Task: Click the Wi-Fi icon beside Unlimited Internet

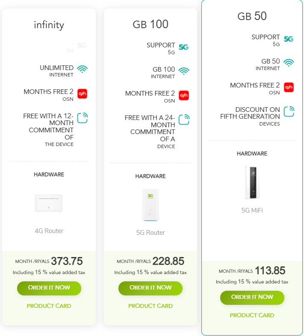Action: 82,68
